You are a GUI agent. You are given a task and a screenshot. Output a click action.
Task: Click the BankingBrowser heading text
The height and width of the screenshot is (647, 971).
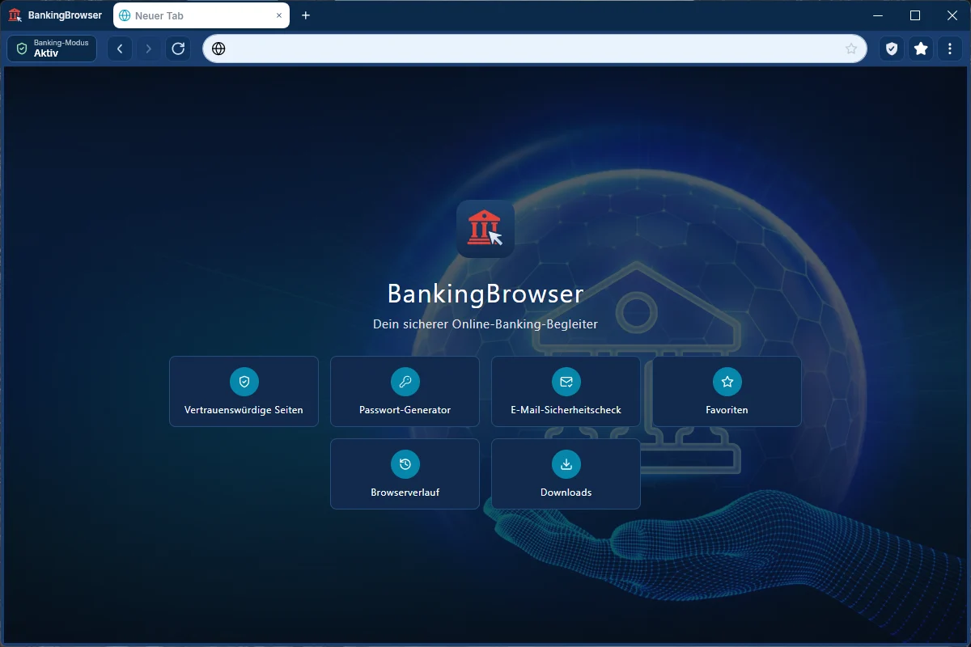click(x=485, y=293)
